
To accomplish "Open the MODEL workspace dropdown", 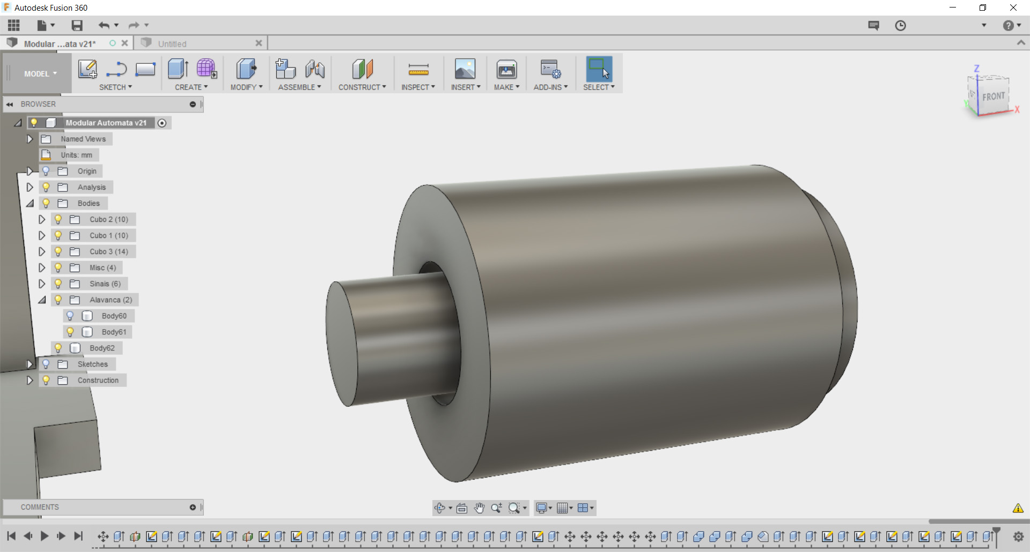I will (40, 74).
